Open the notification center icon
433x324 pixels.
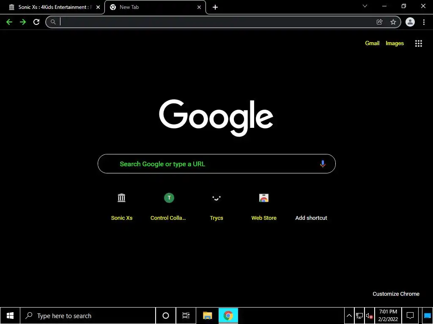click(410, 316)
